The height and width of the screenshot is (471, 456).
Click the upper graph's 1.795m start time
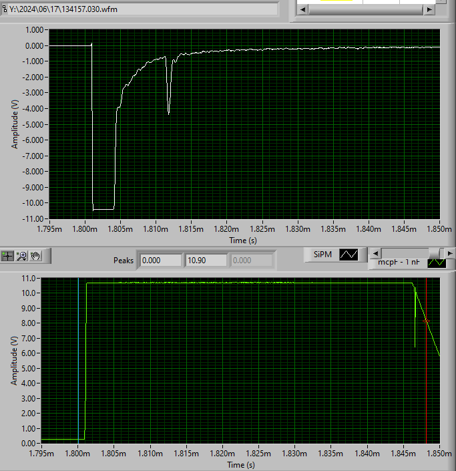[49, 229]
